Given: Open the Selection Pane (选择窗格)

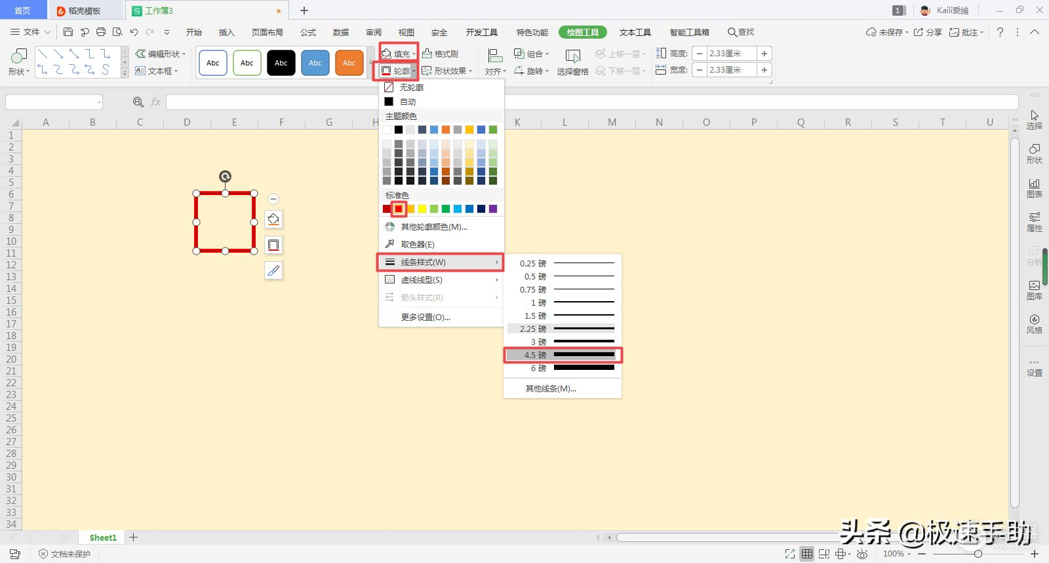Looking at the screenshot, I should (x=572, y=62).
